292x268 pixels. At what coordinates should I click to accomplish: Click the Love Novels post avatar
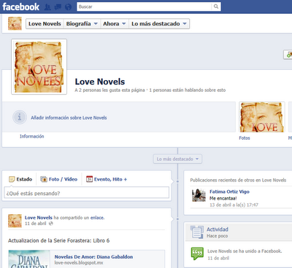(15, 221)
